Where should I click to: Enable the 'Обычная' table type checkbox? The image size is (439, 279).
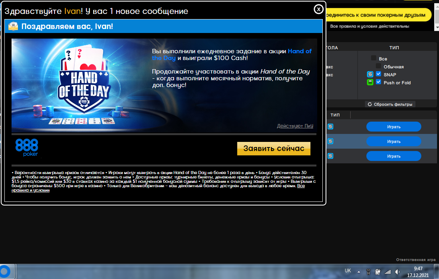378,66
